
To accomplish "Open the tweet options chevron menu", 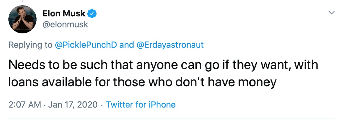I will tap(331, 13).
